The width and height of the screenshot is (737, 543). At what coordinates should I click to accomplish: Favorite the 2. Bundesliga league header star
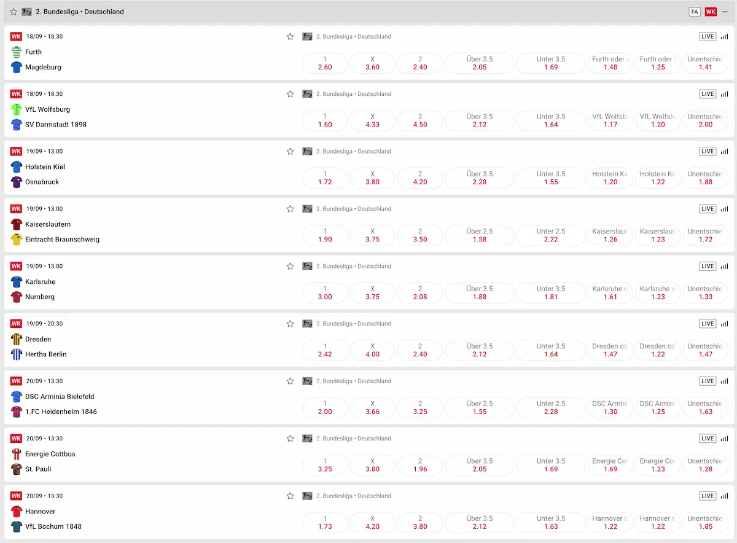click(14, 12)
